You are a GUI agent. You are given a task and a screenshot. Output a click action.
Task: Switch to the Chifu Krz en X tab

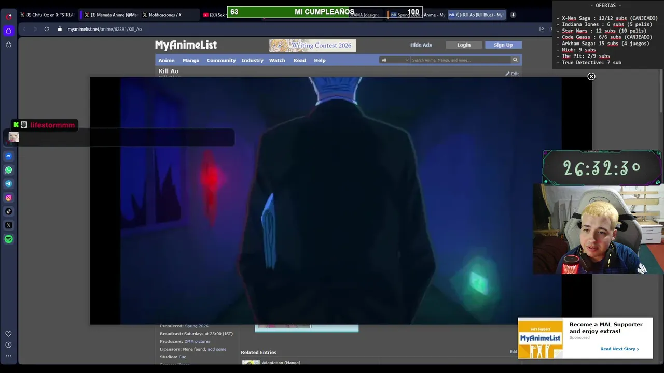coord(47,15)
